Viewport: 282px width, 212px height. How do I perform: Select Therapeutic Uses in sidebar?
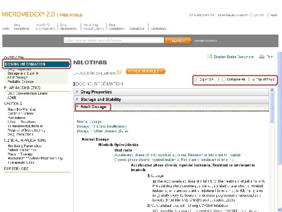pos(21,163)
